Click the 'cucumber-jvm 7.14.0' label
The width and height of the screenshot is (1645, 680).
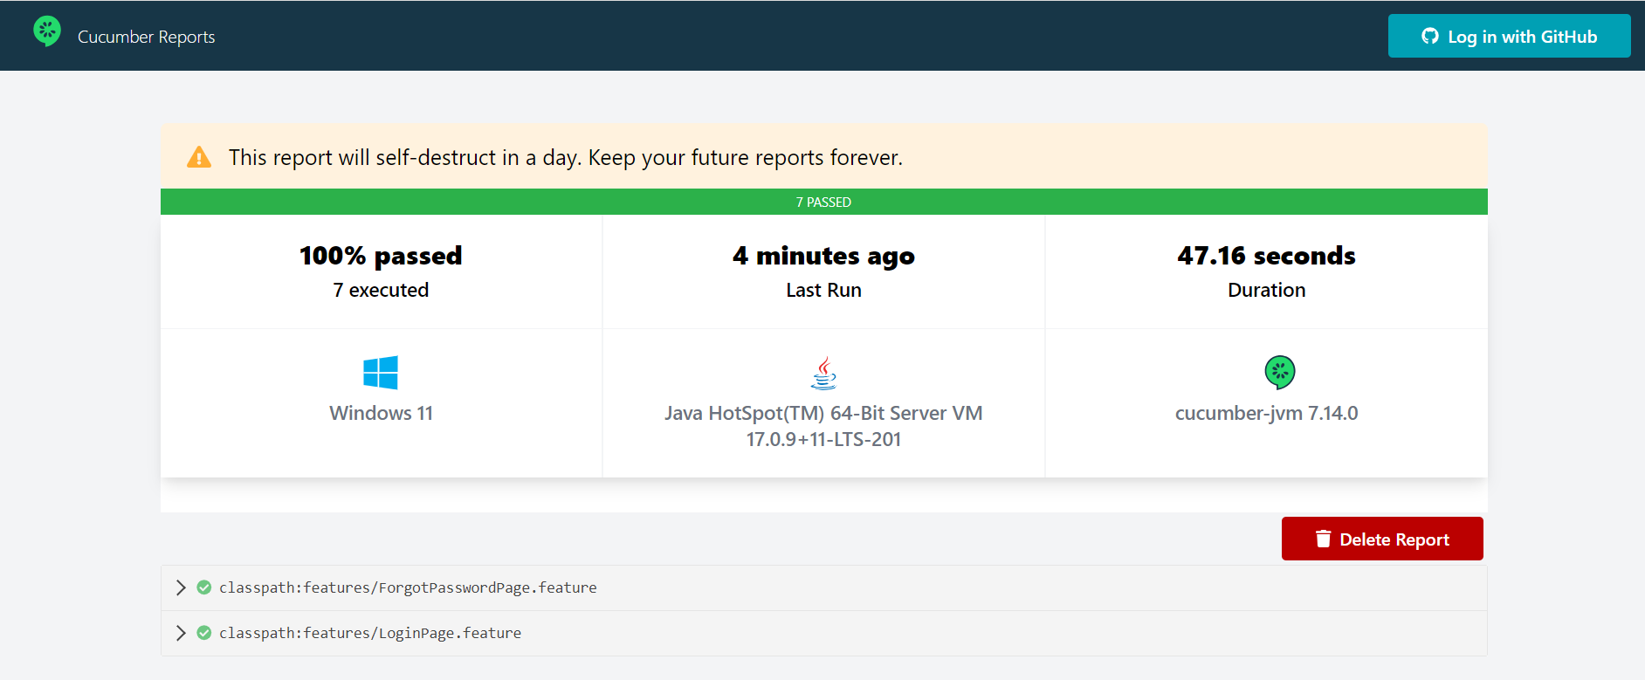point(1266,413)
